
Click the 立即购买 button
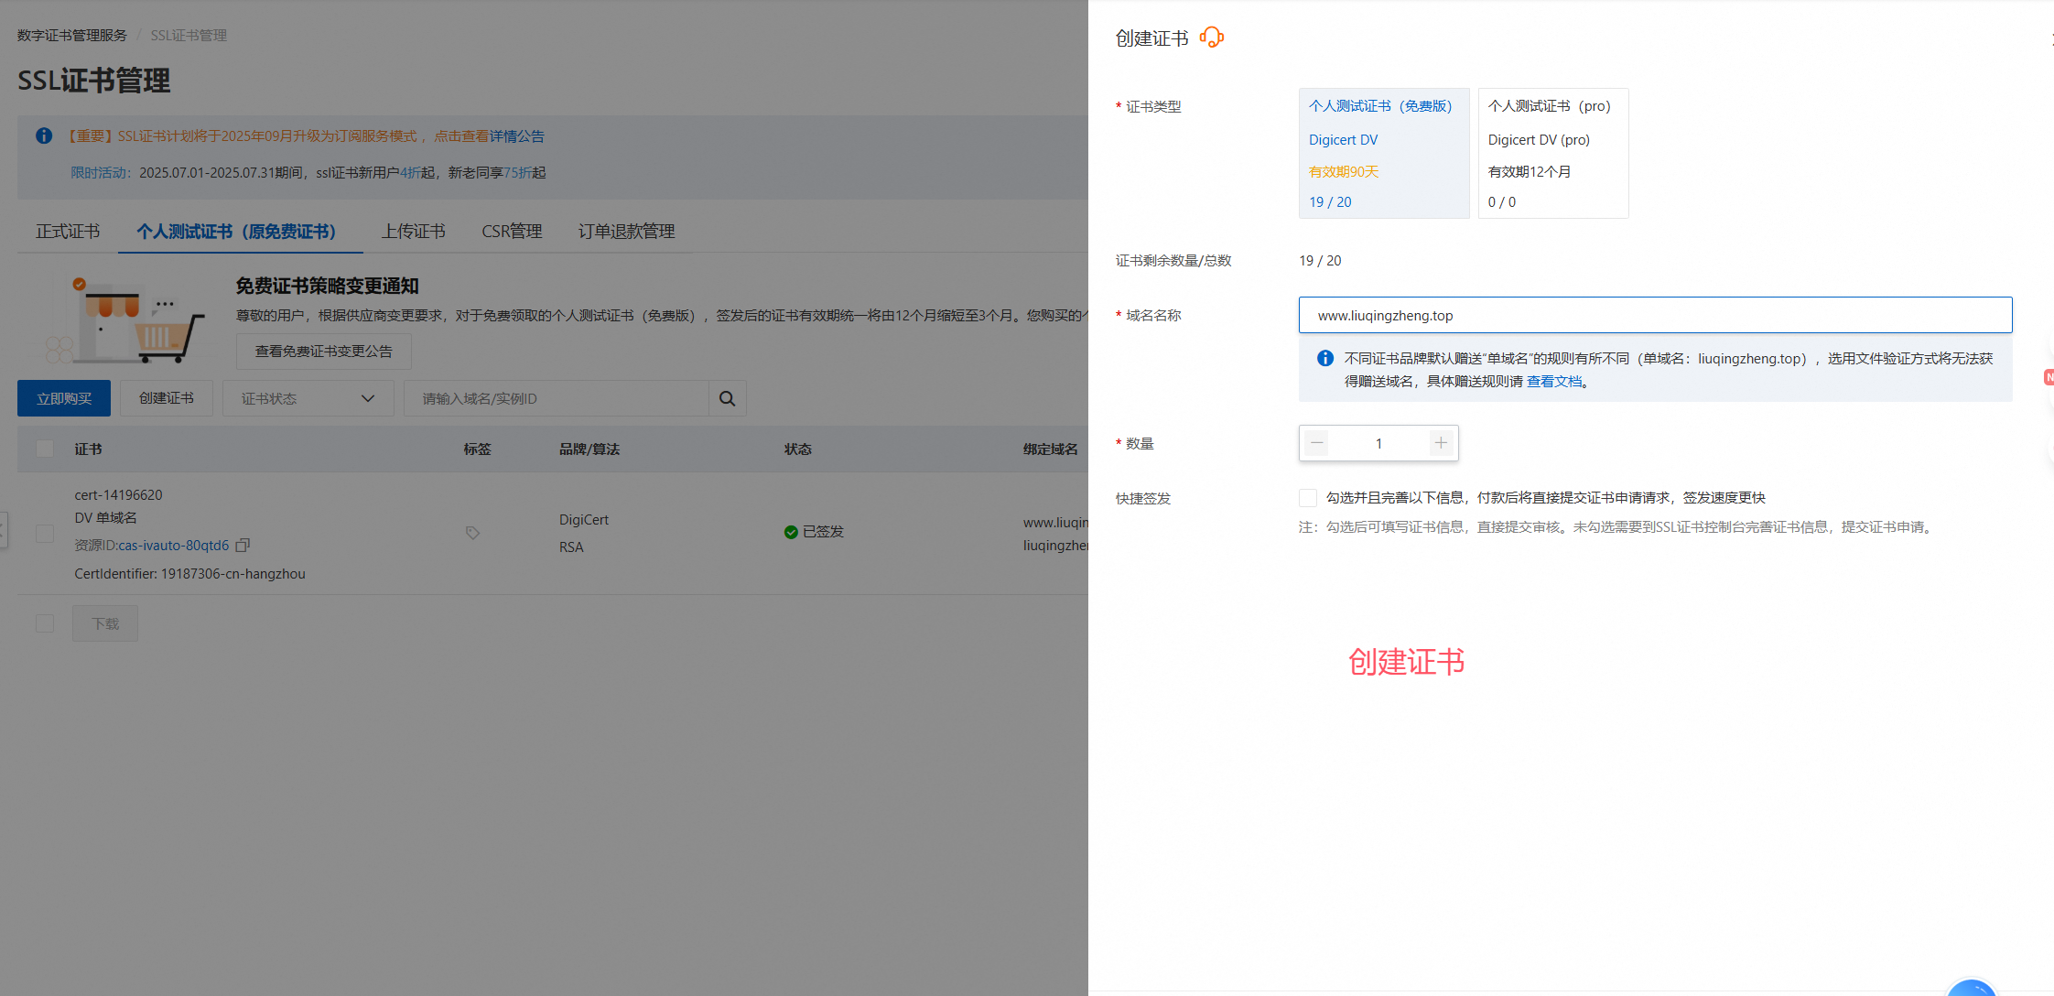coord(64,398)
